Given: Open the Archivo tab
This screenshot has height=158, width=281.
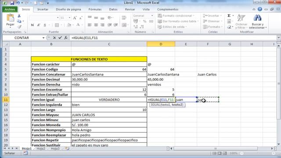Looking at the screenshot, I should [10, 9].
